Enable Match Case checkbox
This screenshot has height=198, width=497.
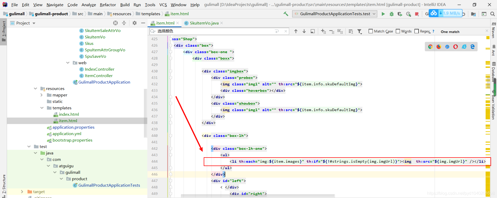point(371,31)
